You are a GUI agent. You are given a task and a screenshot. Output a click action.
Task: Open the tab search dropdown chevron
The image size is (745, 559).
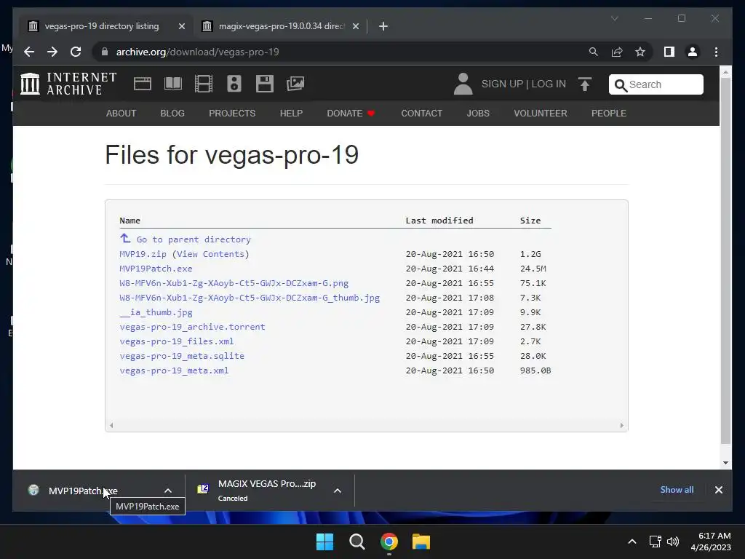(614, 18)
